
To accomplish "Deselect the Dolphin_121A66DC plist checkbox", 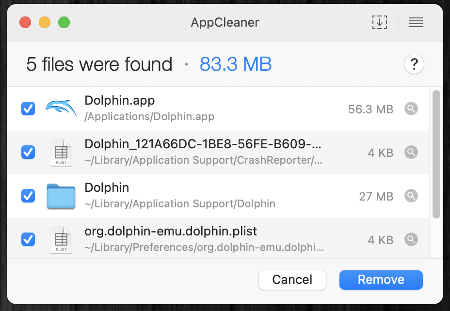I will click(28, 152).
